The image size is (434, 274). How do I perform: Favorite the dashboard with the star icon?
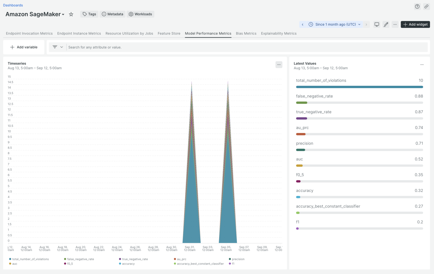(x=71, y=14)
